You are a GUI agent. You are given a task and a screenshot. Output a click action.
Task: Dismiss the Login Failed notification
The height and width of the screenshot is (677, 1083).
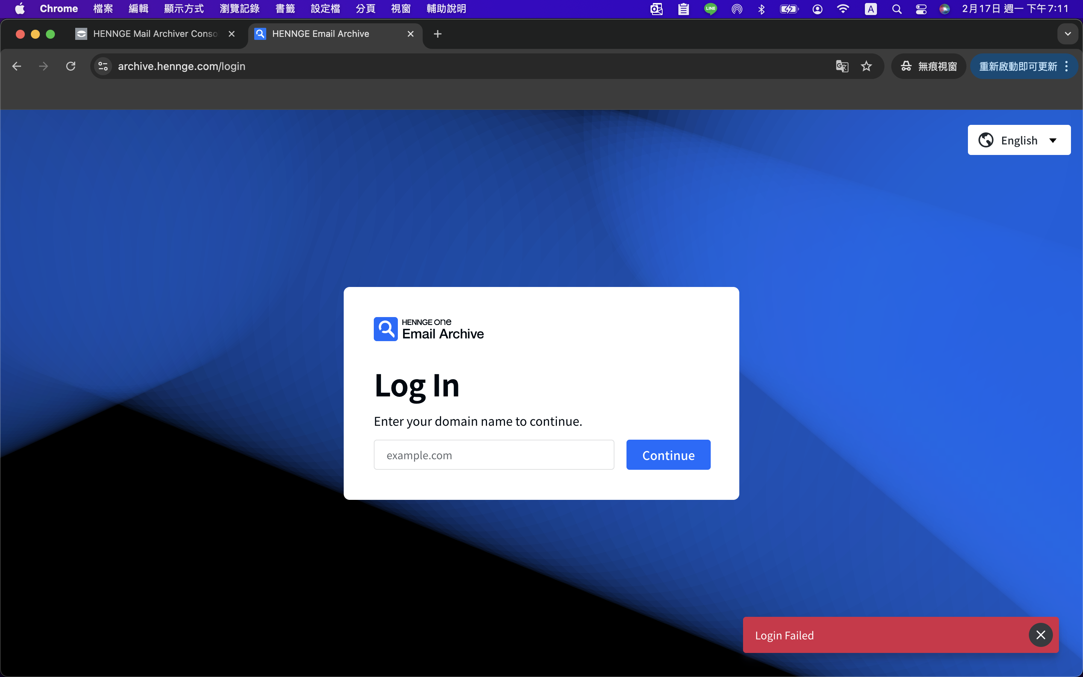pos(1041,635)
